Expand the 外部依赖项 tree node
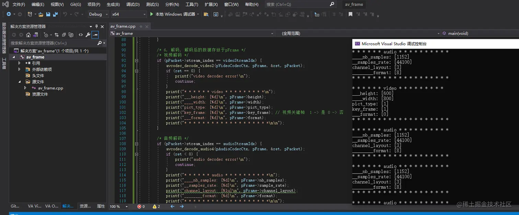Image resolution: width=519 pixels, height=215 pixels. [x=20, y=69]
